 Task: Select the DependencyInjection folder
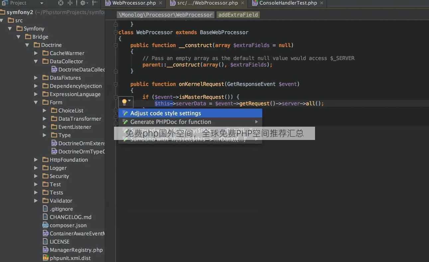click(76, 86)
